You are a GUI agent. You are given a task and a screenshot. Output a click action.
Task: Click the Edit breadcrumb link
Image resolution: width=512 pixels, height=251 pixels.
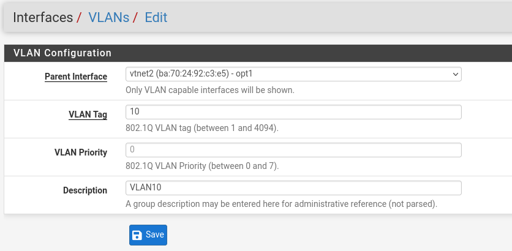[156, 17]
